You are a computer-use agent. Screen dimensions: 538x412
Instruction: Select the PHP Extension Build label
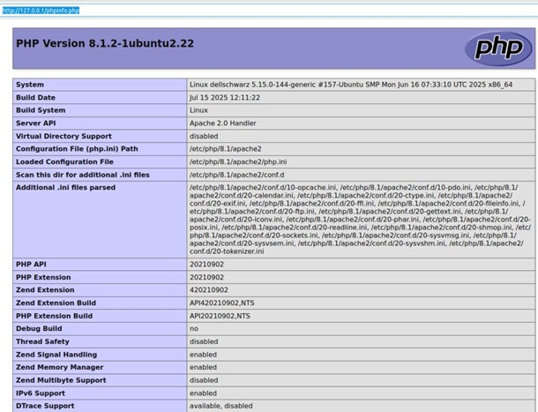(x=54, y=316)
